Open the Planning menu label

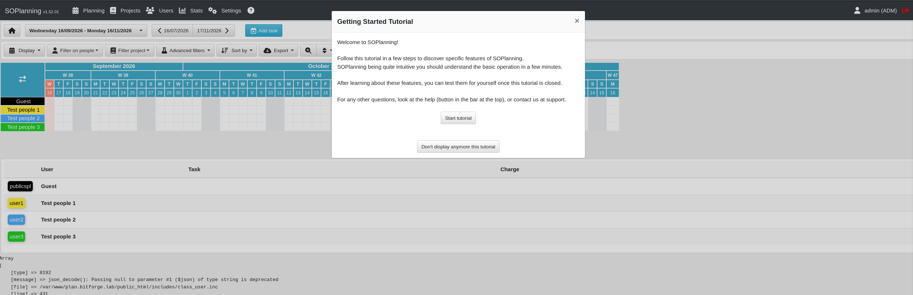pos(94,11)
